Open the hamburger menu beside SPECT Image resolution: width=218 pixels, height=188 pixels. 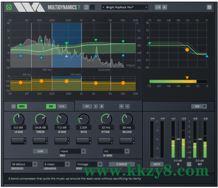pyautogui.click(x=14, y=107)
